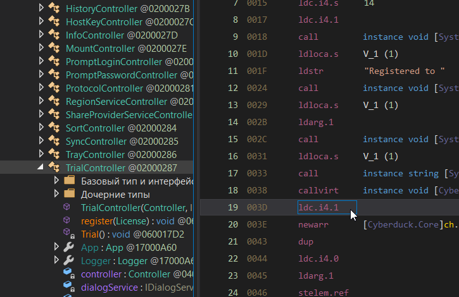Image resolution: width=459 pixels, height=297 pixels.
Task: Click the folder icon beside Базовый тип
Action: pyautogui.click(x=70, y=181)
